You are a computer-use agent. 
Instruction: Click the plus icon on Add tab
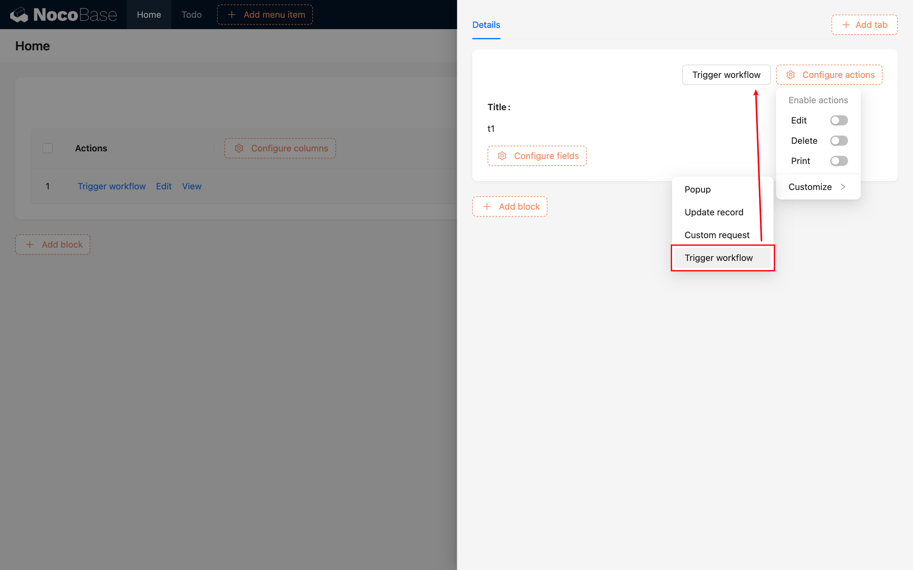click(845, 24)
